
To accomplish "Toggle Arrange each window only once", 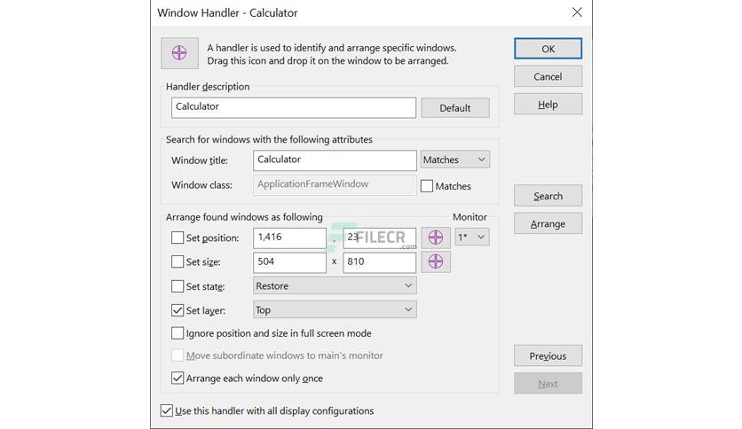I will 178,378.
